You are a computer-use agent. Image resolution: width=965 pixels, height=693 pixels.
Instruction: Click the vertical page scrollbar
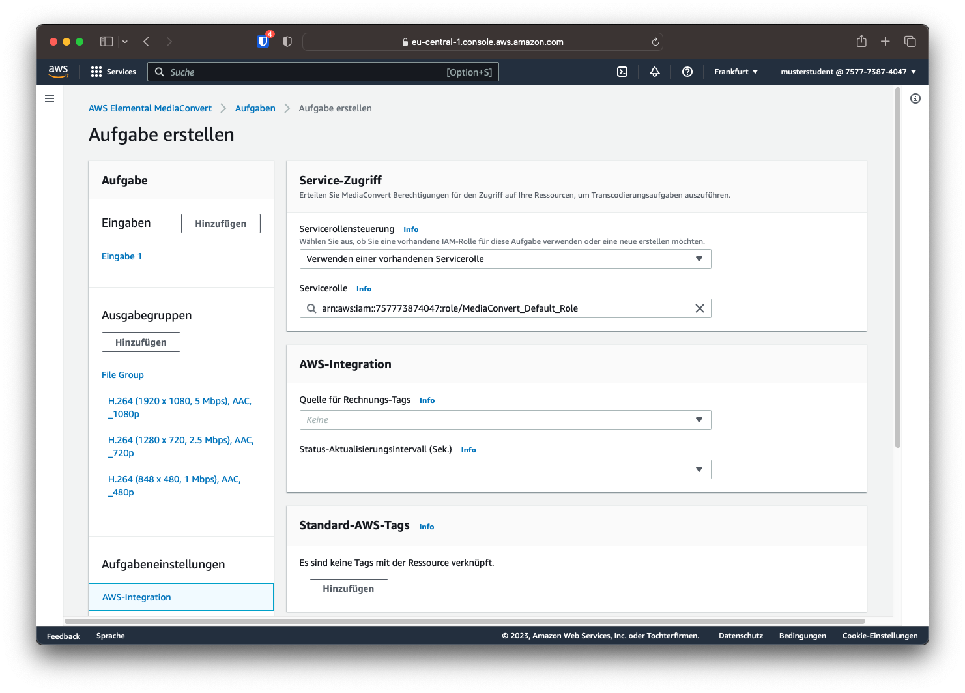tap(898, 268)
